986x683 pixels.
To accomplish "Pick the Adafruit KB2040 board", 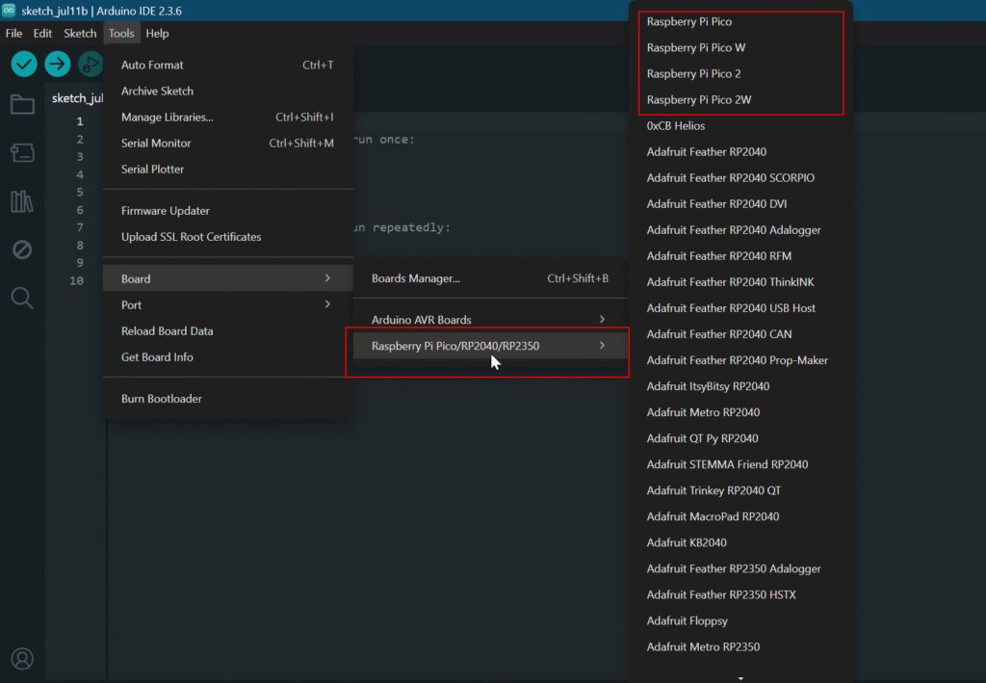I will click(740, 542).
